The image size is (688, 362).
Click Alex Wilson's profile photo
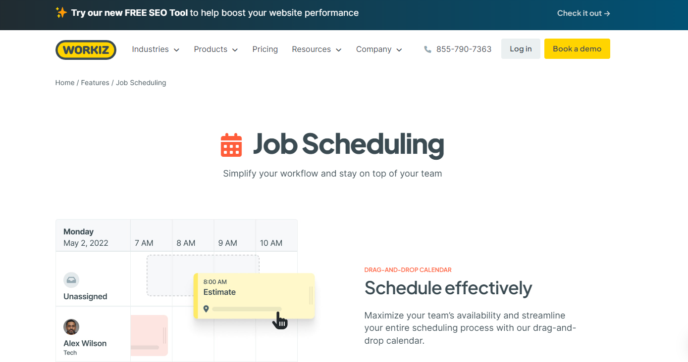[x=71, y=327]
